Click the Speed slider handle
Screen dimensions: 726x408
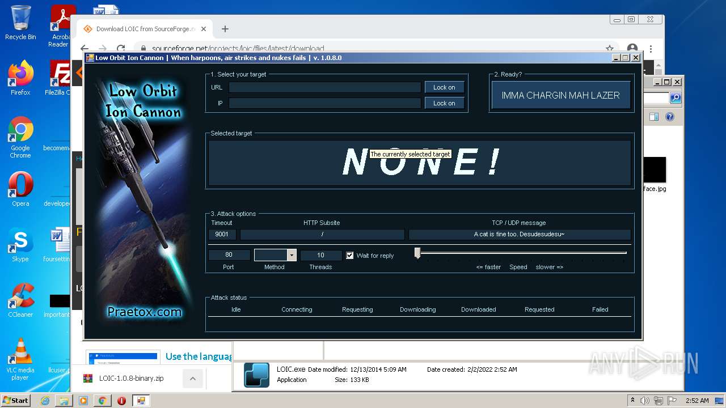[x=417, y=253]
